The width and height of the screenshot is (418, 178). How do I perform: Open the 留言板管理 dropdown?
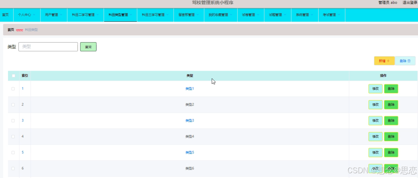coord(189,15)
